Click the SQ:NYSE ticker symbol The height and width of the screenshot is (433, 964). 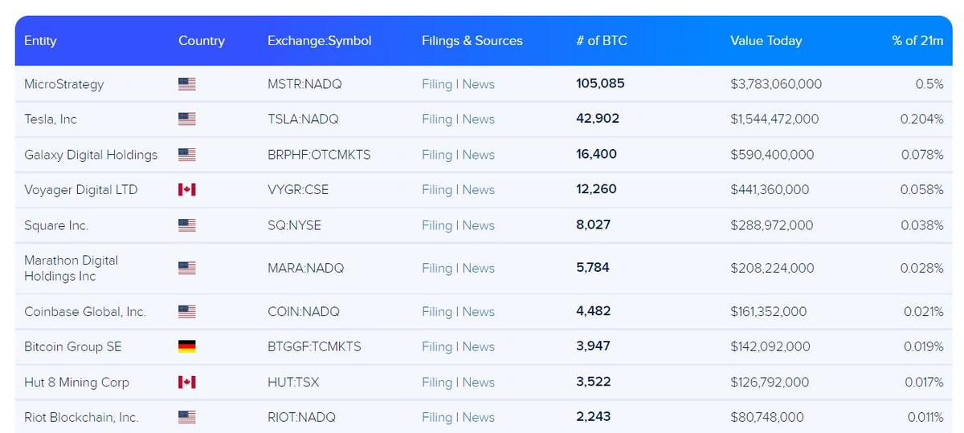click(294, 225)
